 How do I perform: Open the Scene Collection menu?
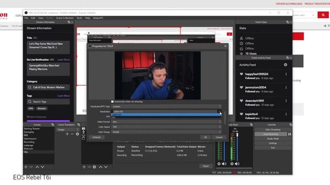65,18
